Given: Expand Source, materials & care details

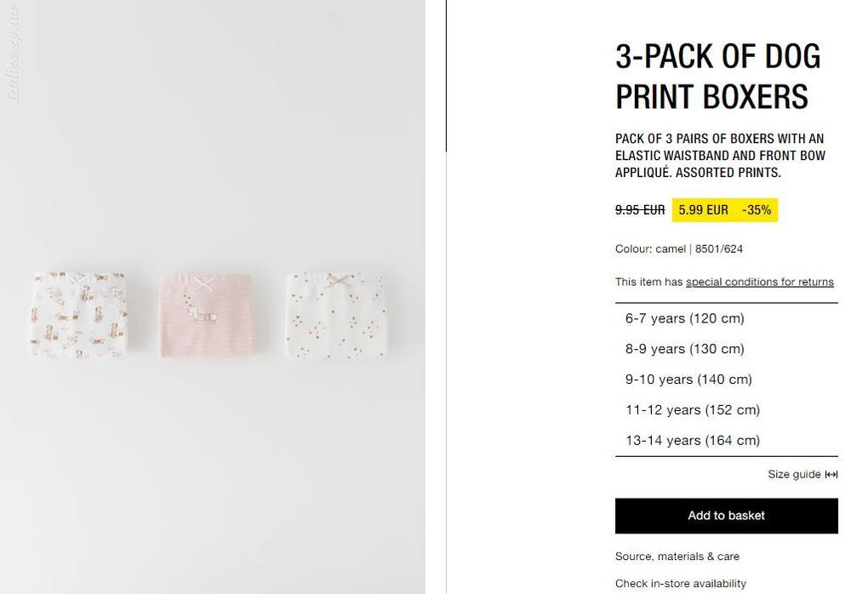Looking at the screenshot, I should click(x=677, y=557).
